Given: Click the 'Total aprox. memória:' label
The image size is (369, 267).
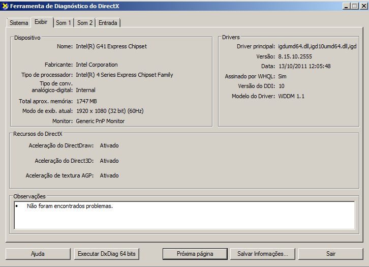Looking at the screenshot, I should pos(46,101).
